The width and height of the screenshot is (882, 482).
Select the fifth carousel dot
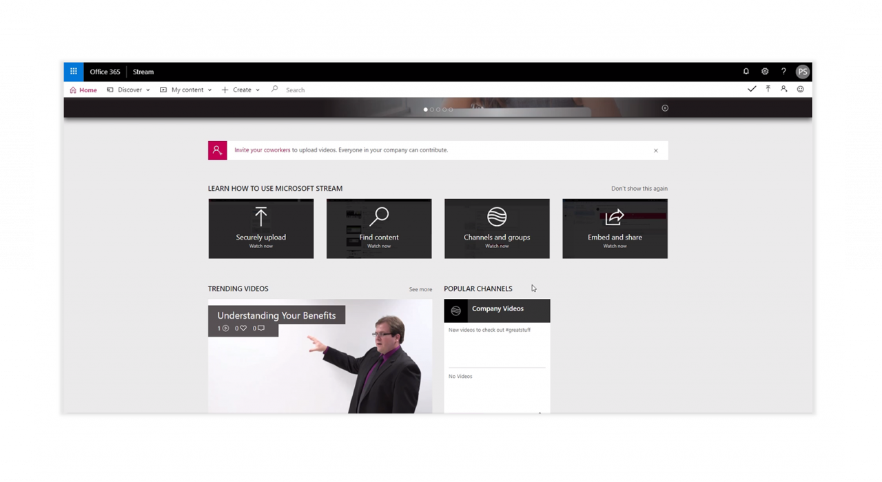[451, 109]
